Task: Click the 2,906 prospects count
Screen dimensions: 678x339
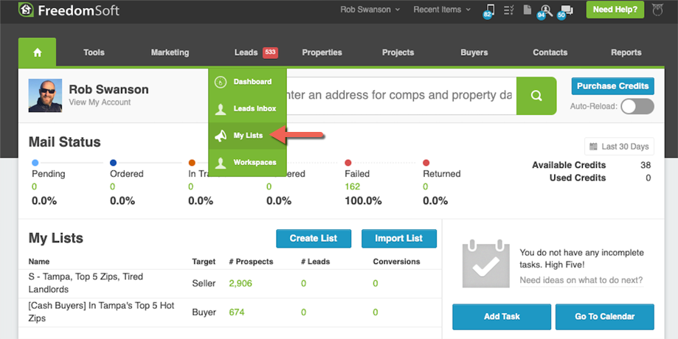Action: [x=241, y=284]
